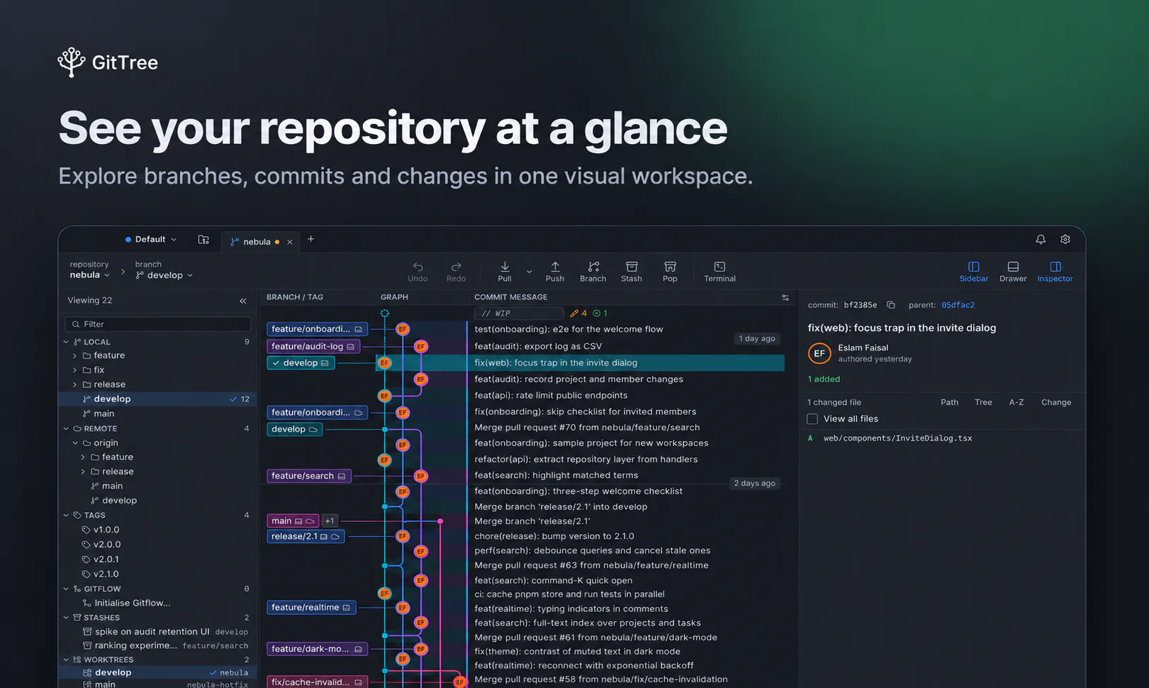The image size is (1149, 688).
Task: Open parent commit 05dfac2 link
Action: point(958,305)
